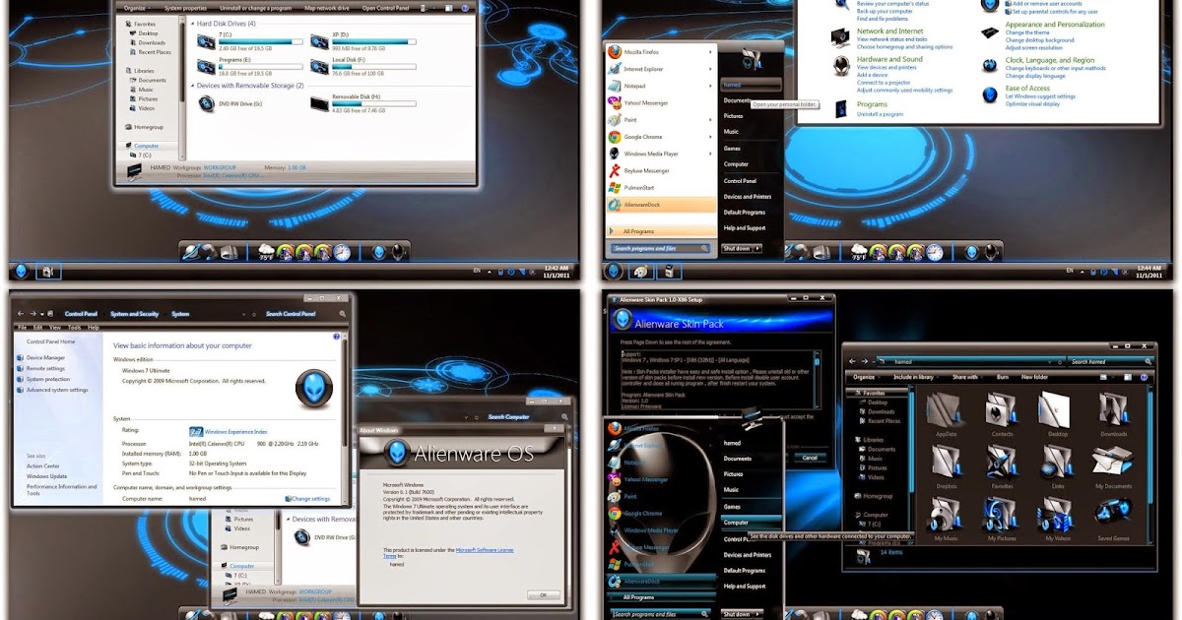The height and width of the screenshot is (620, 1182).
Task: Click the 7 (C:) drive usage bar
Action: pyautogui.click(x=261, y=41)
